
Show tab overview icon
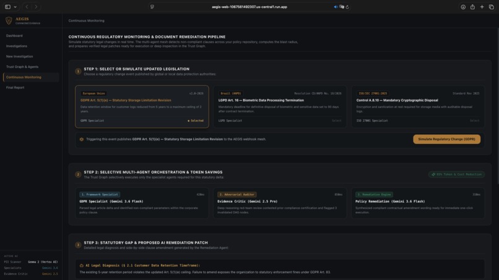492,7
